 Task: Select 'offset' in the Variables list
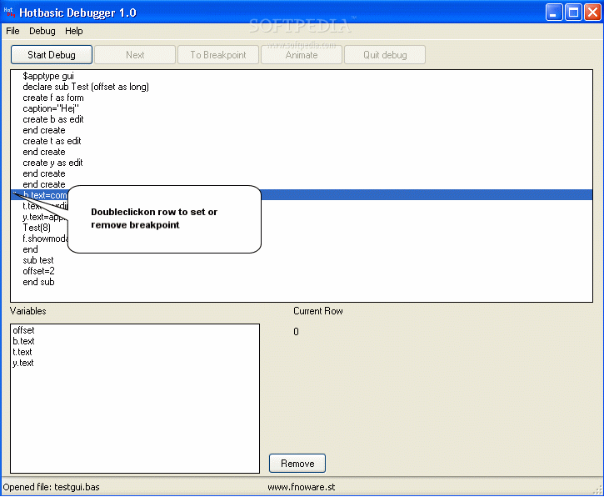point(135,330)
